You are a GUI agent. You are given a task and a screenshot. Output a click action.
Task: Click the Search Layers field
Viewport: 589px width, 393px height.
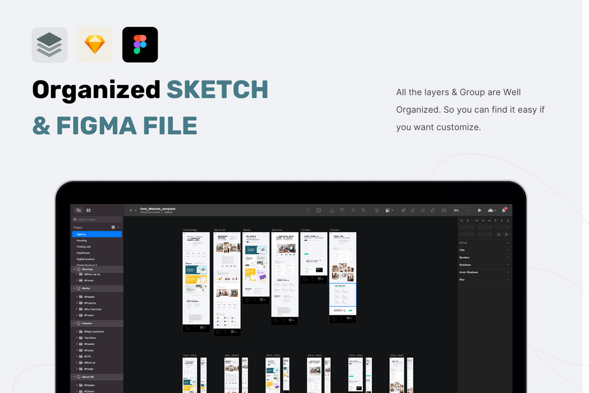point(97,219)
